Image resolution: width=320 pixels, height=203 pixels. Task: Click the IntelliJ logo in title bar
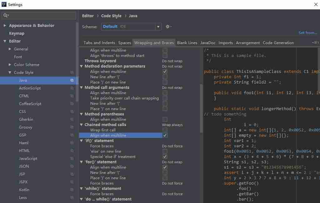click(x=4, y=4)
